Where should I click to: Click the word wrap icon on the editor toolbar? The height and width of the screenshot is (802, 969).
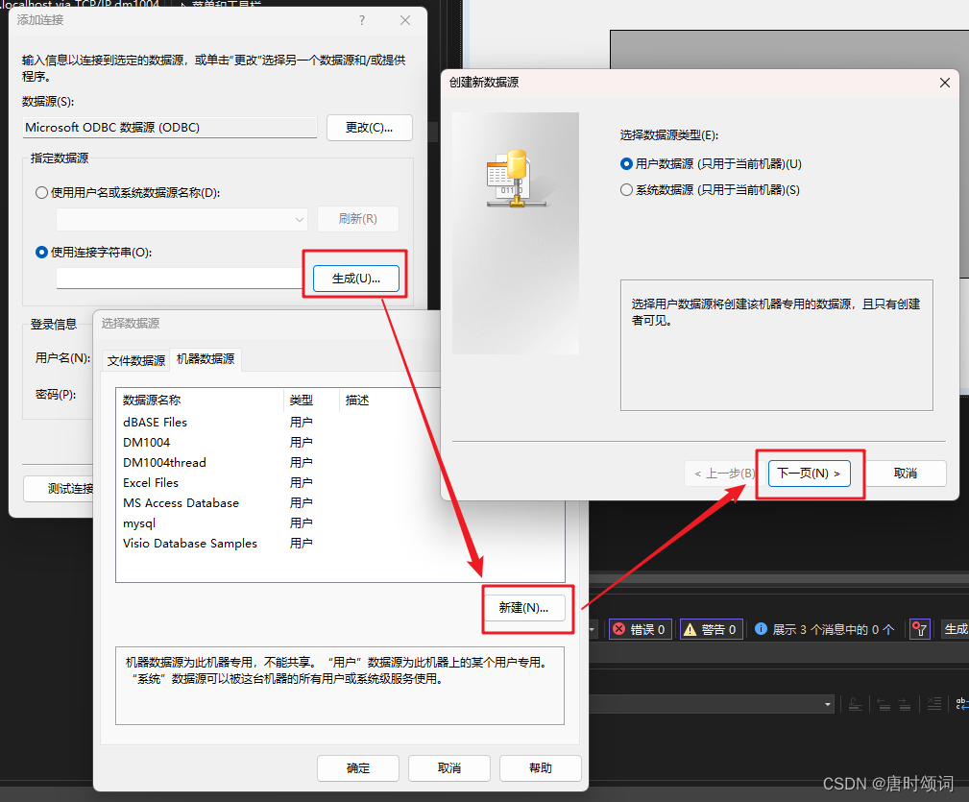click(856, 703)
